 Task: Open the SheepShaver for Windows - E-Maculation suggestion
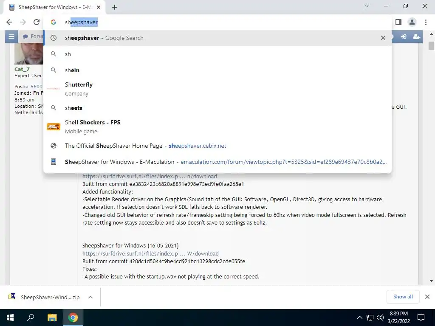tap(218, 162)
